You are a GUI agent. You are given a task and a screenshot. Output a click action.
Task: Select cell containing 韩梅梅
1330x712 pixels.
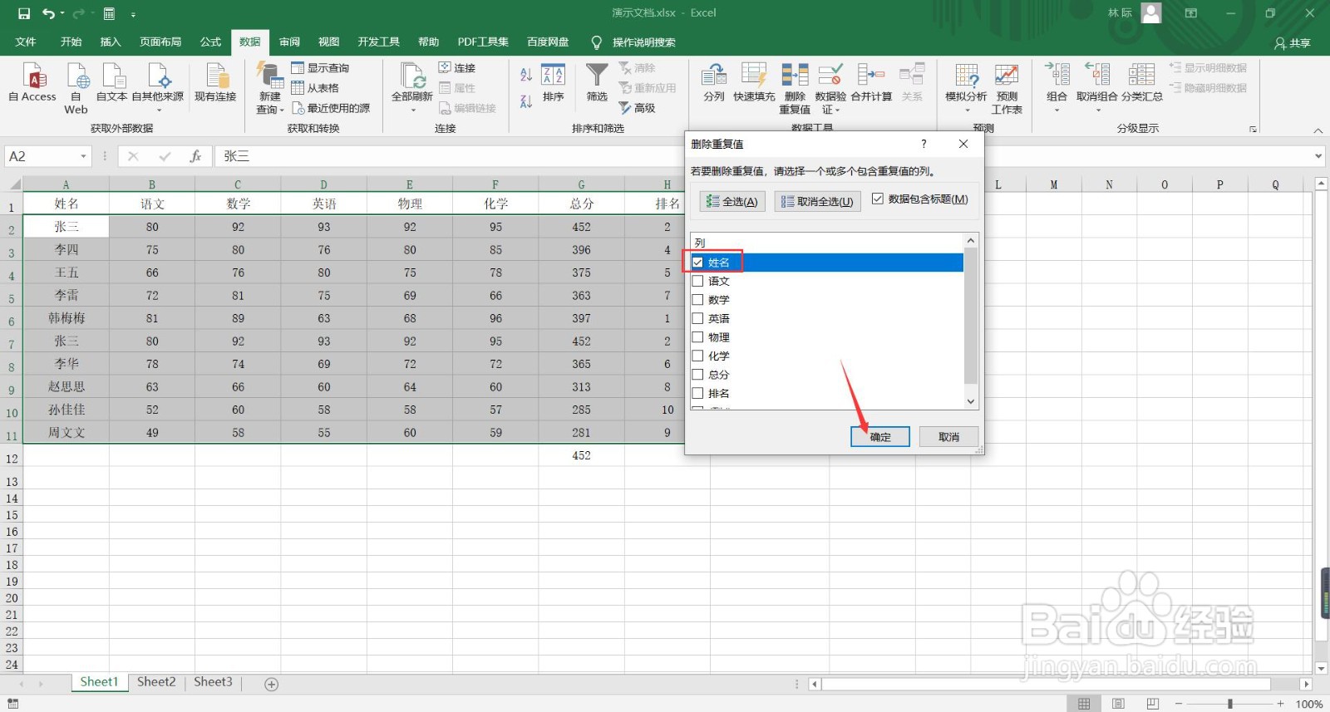tap(66, 318)
